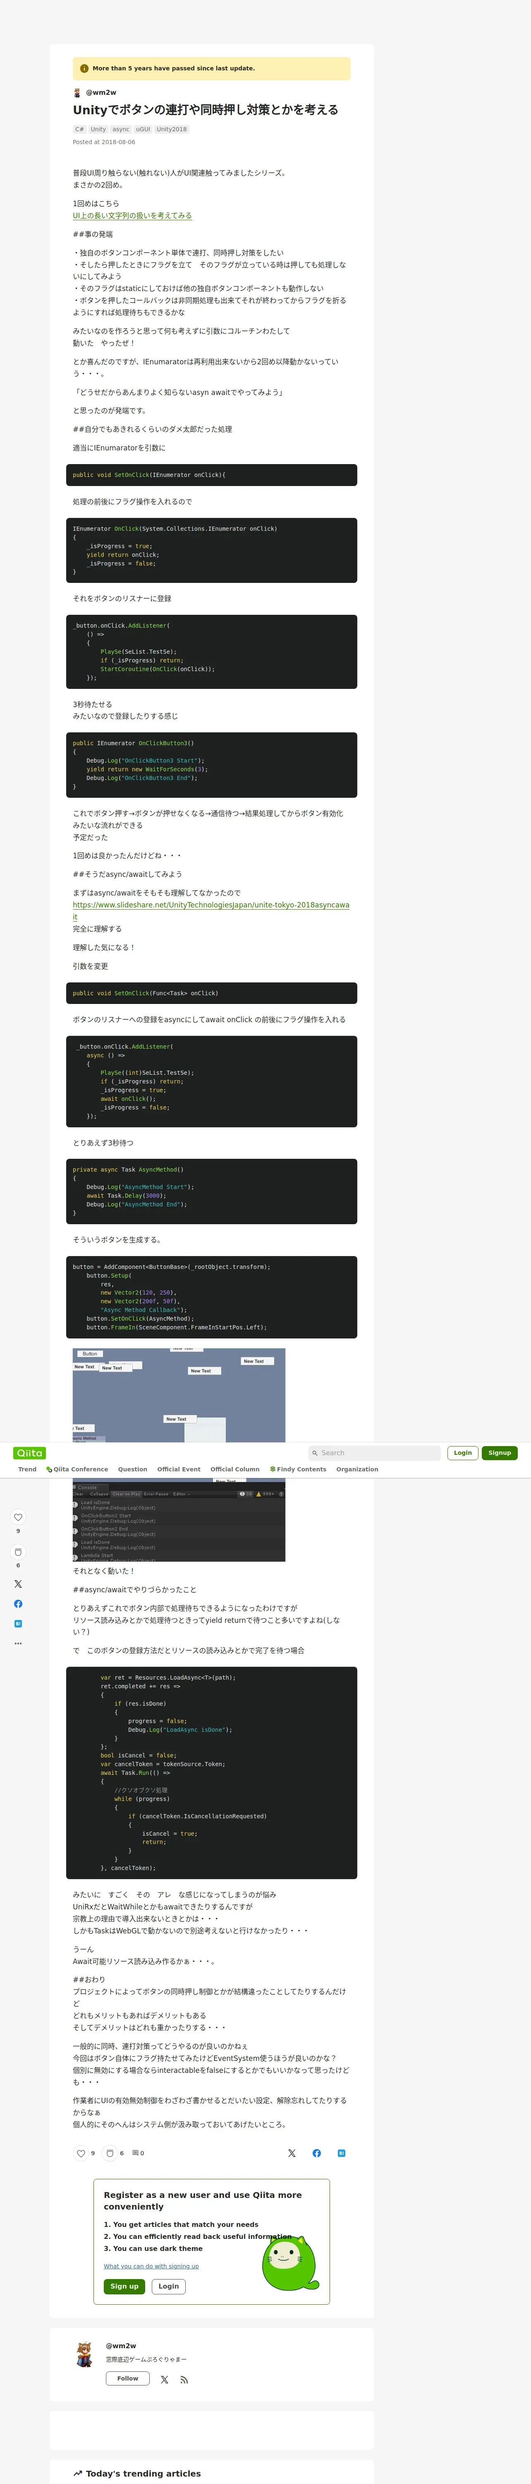Click the stock icon in the left sidebar
This screenshot has width=531, height=2484.
(17, 1552)
